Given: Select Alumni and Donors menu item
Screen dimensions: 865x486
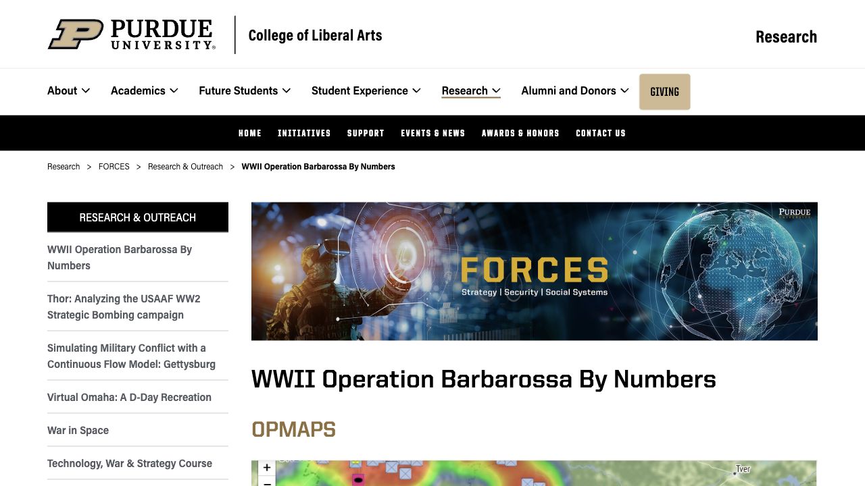Looking at the screenshot, I should coord(568,90).
